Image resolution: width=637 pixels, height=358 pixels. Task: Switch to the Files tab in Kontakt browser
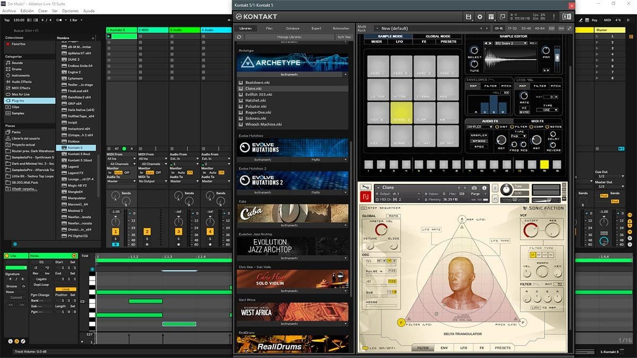(x=269, y=28)
